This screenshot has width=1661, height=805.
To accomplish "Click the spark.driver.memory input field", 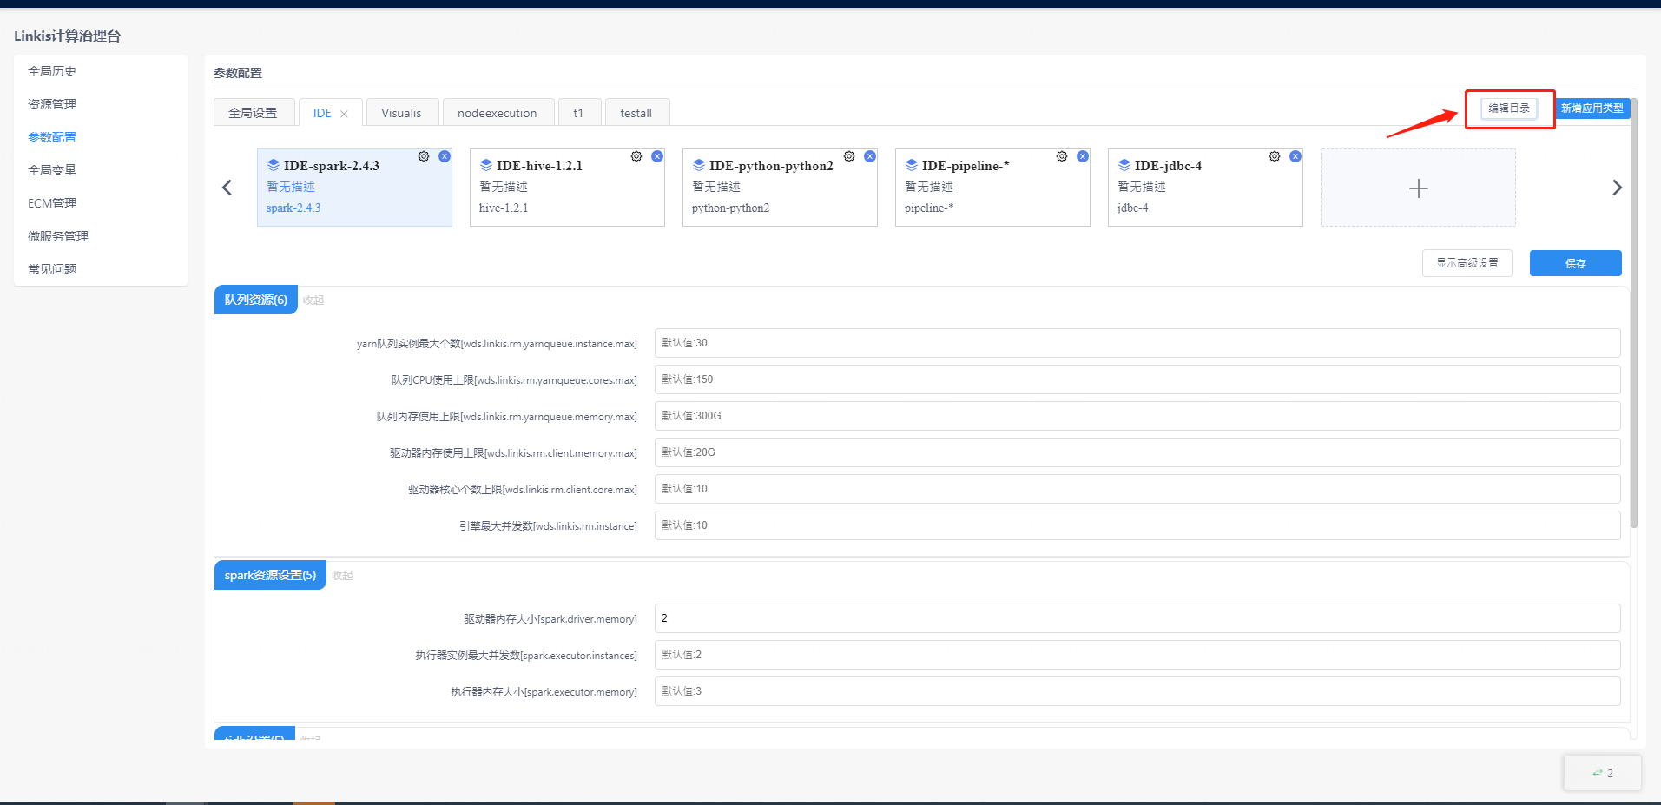I will click(1137, 618).
